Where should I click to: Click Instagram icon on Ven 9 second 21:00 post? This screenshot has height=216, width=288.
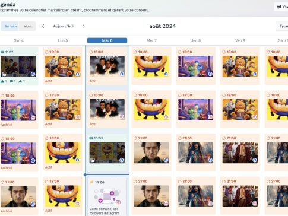pos(255,204)
